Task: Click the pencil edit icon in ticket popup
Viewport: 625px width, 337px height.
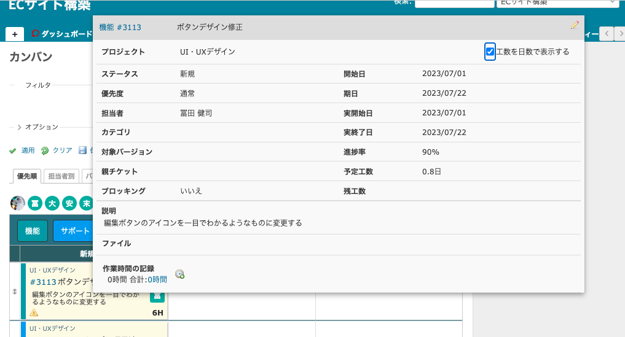Action: (575, 25)
